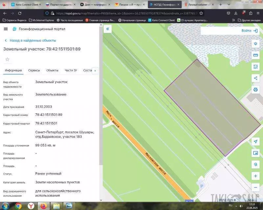
Task: Collapse the left info panel
Action: (x=108, y=29)
